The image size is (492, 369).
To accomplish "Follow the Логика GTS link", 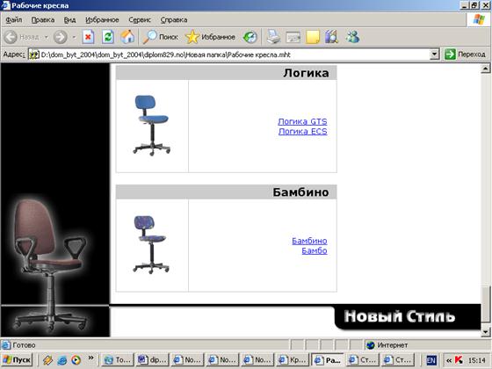I will click(x=302, y=121).
